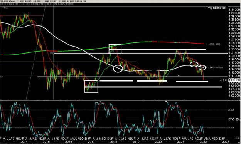This screenshot has width=241, height=144.
Task: Click the 1.14000 price axis label
Action: 234,69
